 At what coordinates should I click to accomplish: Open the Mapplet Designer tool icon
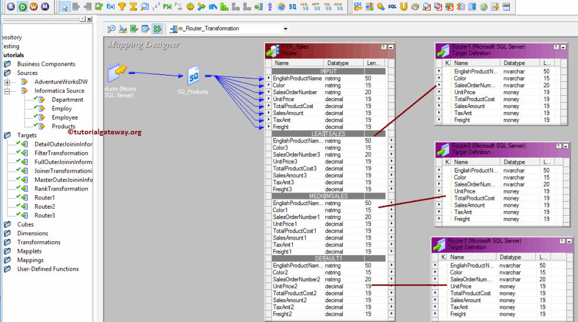146,28
